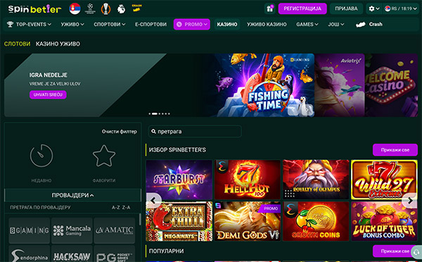Viewport: 422px width, 262px height.
Task: Click Прикажи све for ИЗБОР SPINBETTER'S
Action: coord(395,150)
